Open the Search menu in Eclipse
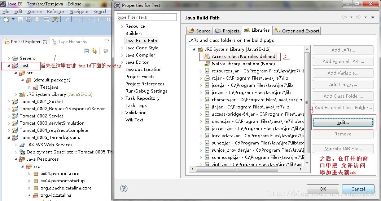The image size is (381, 201). (x=100, y=12)
